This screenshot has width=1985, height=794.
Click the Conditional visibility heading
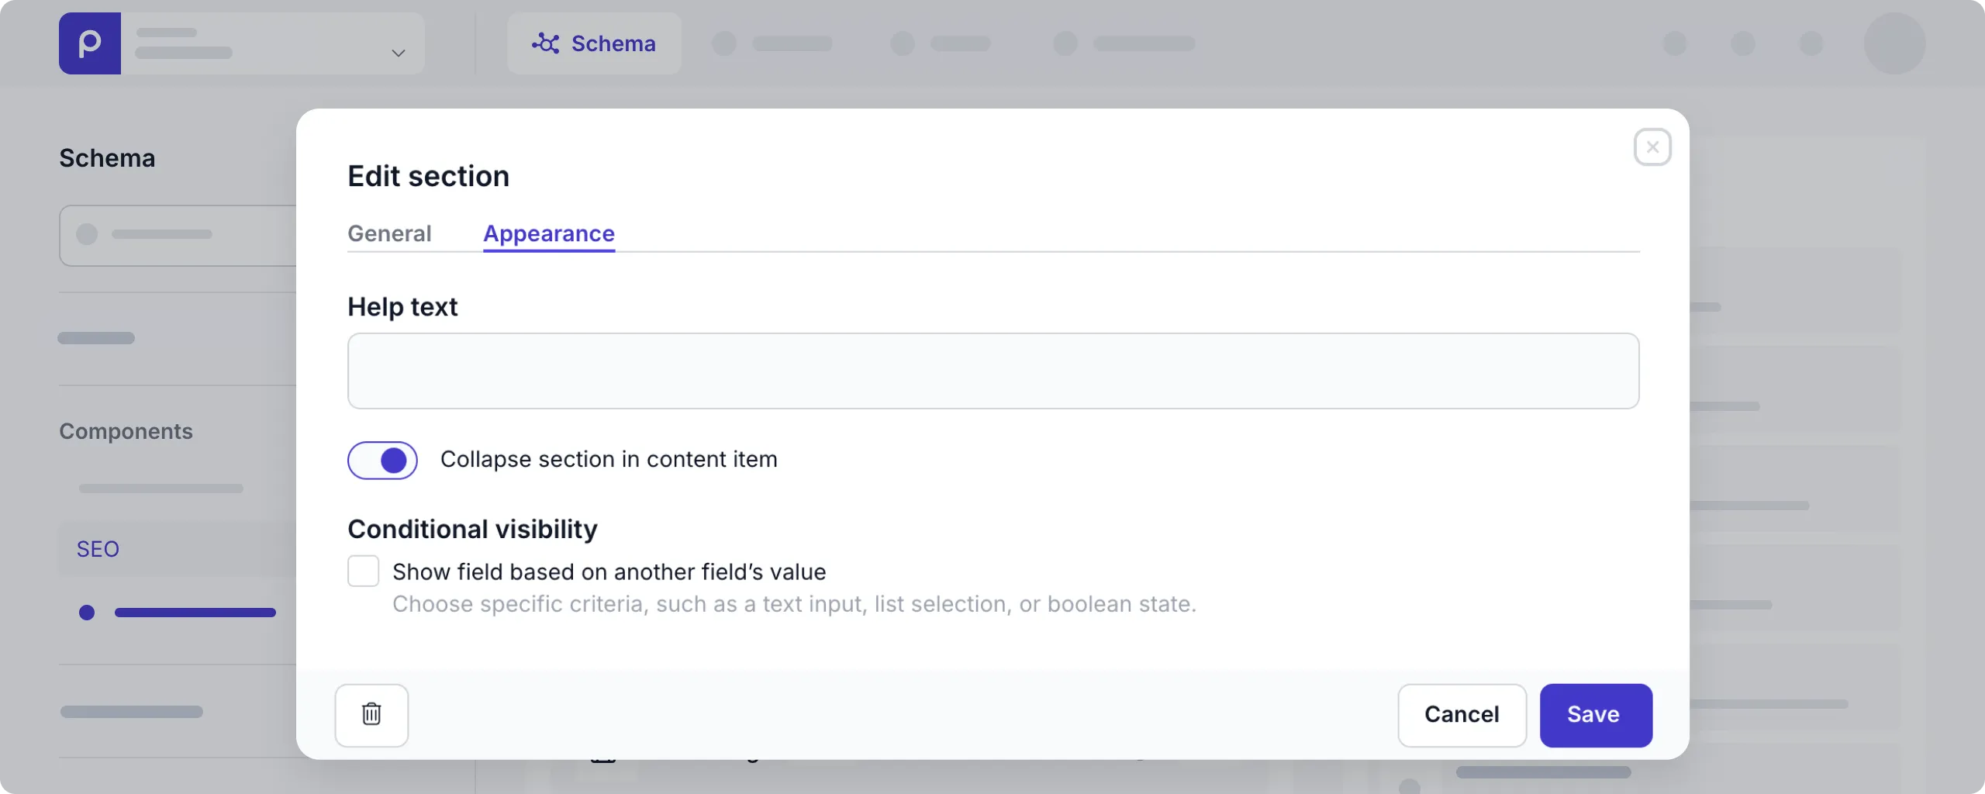472,529
